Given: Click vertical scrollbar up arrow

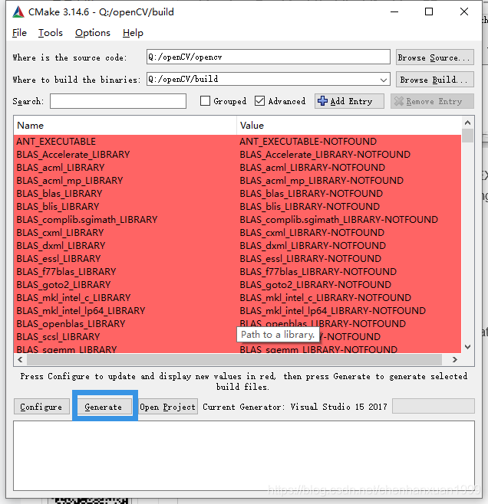Looking at the screenshot, I should pyautogui.click(x=468, y=123).
